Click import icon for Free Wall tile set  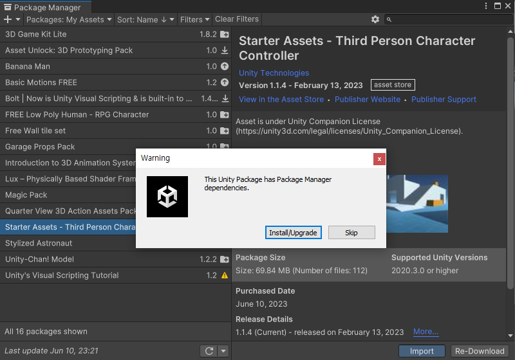[x=225, y=130]
